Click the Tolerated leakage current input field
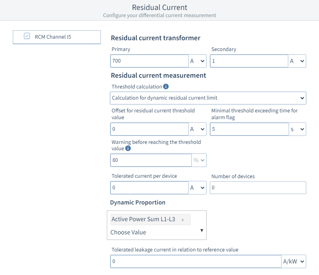The width and height of the screenshot is (319, 275). click(x=195, y=261)
